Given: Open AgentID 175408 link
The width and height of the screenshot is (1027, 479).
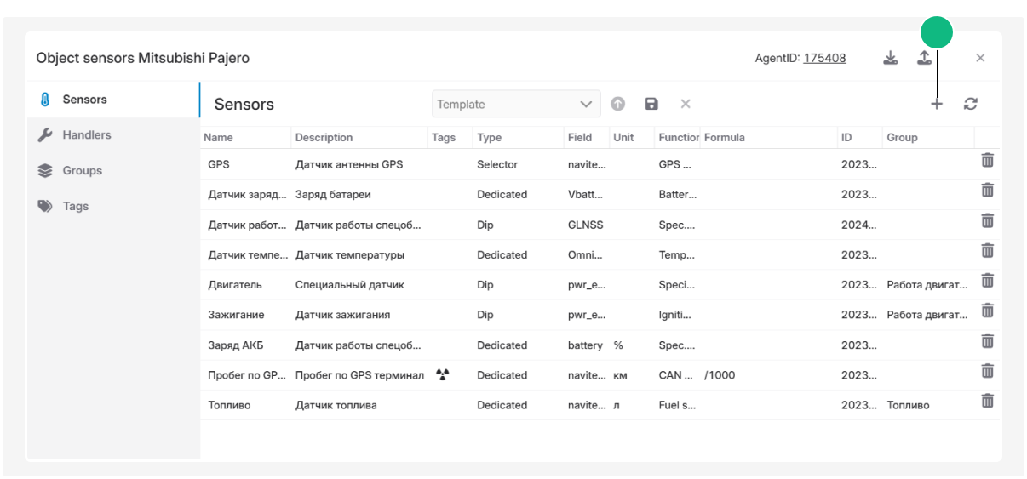Looking at the screenshot, I should 824,59.
